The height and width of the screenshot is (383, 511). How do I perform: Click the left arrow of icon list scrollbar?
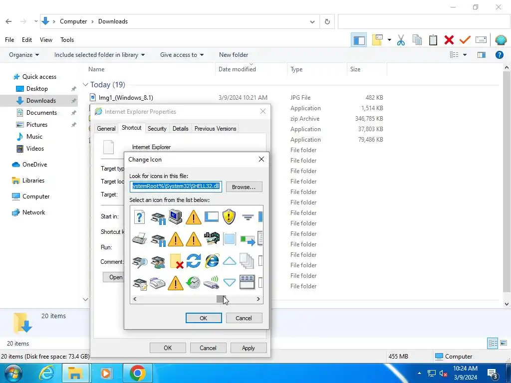[135, 299]
